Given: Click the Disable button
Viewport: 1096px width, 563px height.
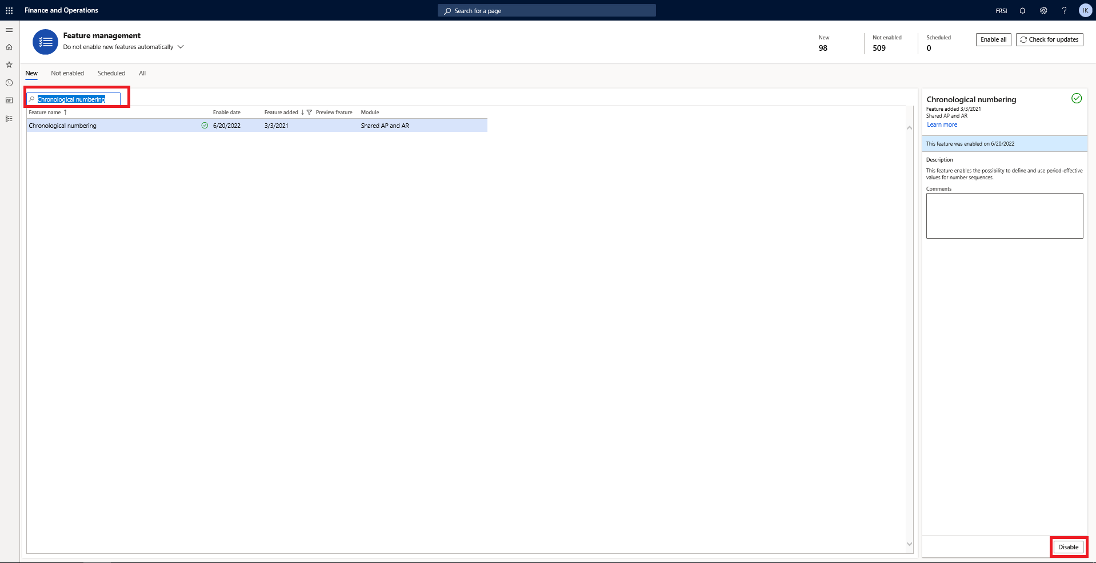Looking at the screenshot, I should [x=1068, y=547].
